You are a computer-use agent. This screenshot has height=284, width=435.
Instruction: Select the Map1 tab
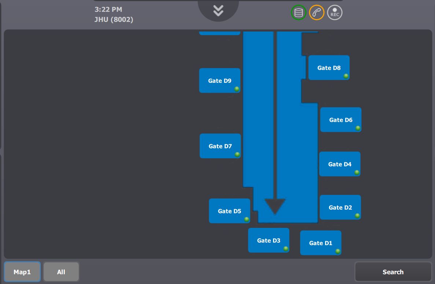tap(22, 272)
